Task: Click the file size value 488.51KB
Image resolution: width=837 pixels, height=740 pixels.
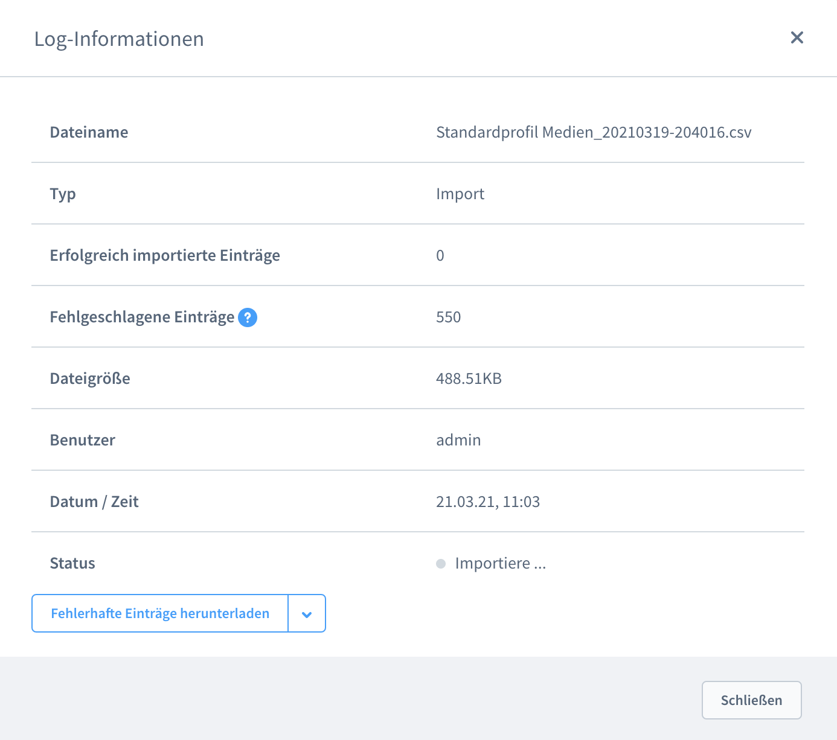Action: click(469, 378)
